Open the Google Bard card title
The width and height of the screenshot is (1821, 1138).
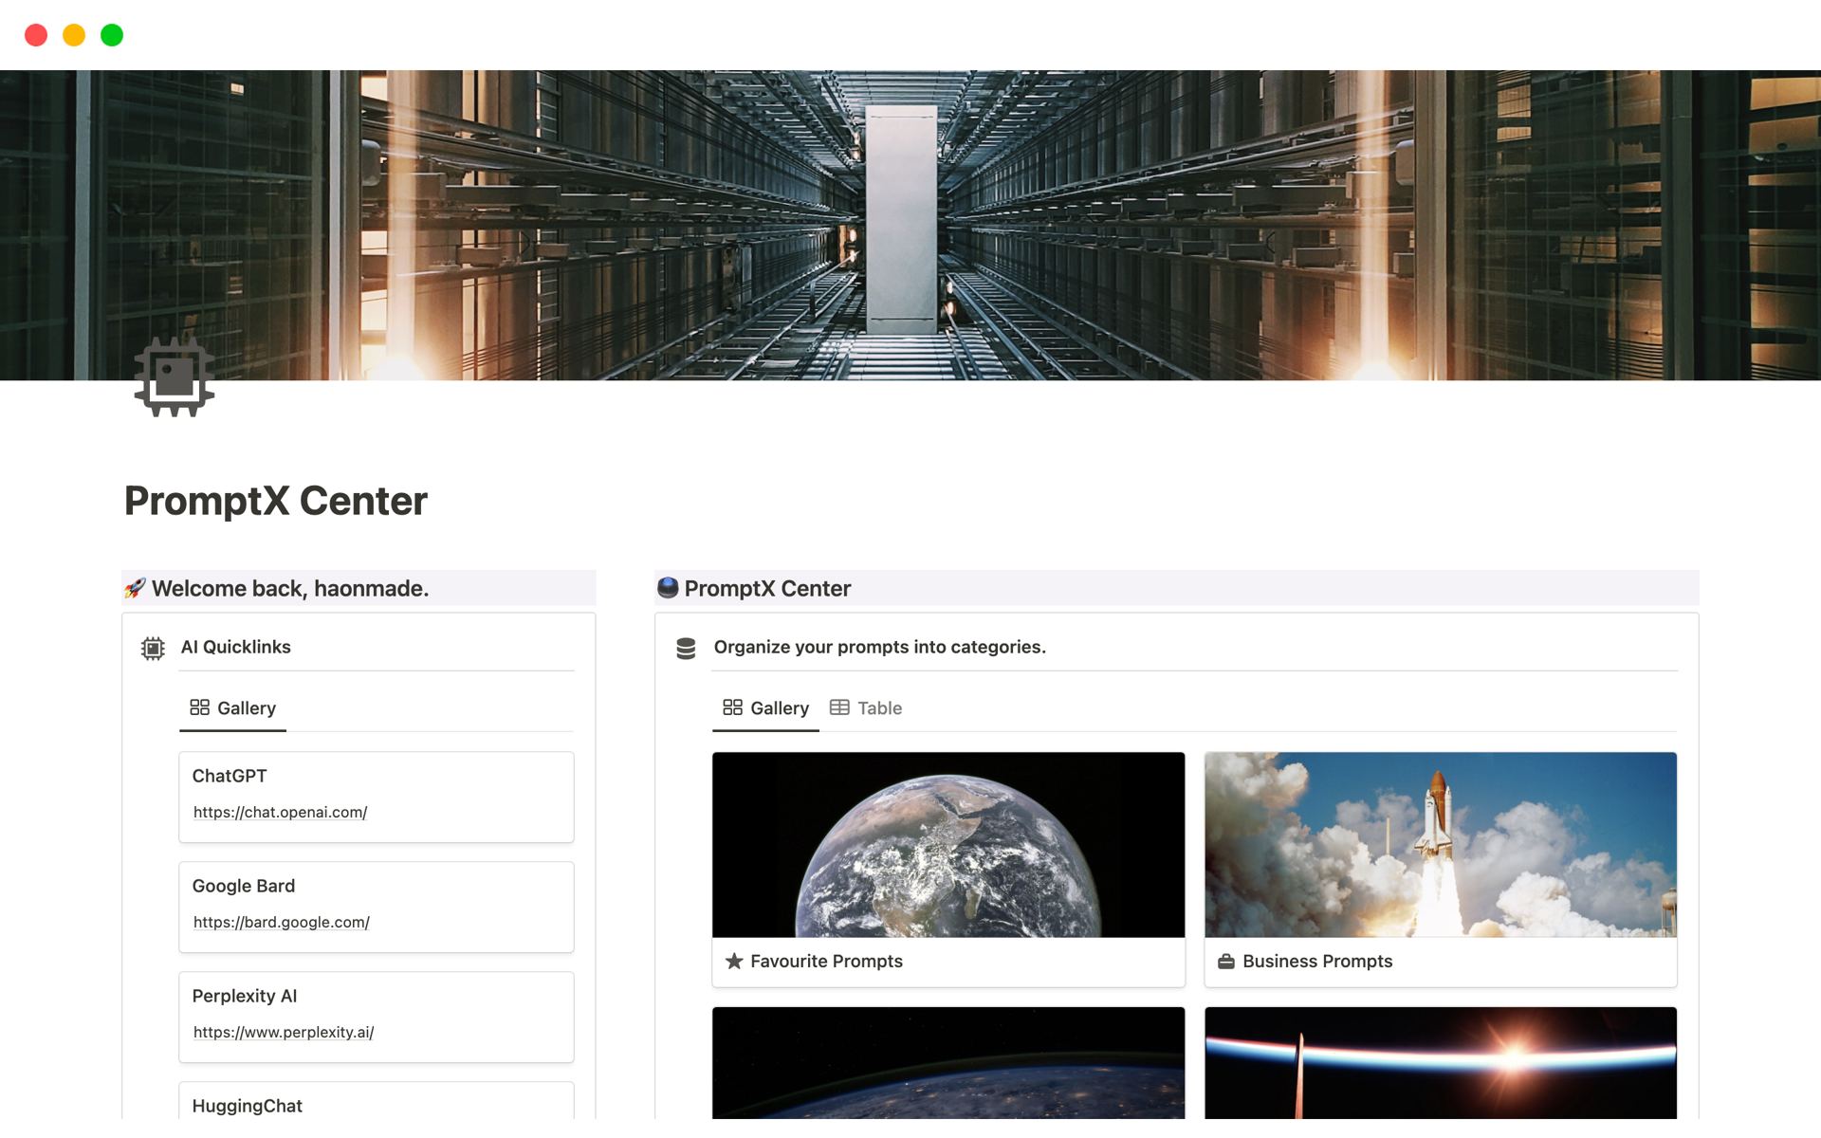(244, 886)
